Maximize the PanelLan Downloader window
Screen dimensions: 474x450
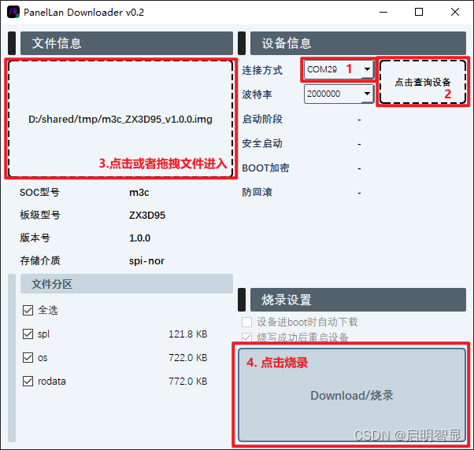click(419, 12)
